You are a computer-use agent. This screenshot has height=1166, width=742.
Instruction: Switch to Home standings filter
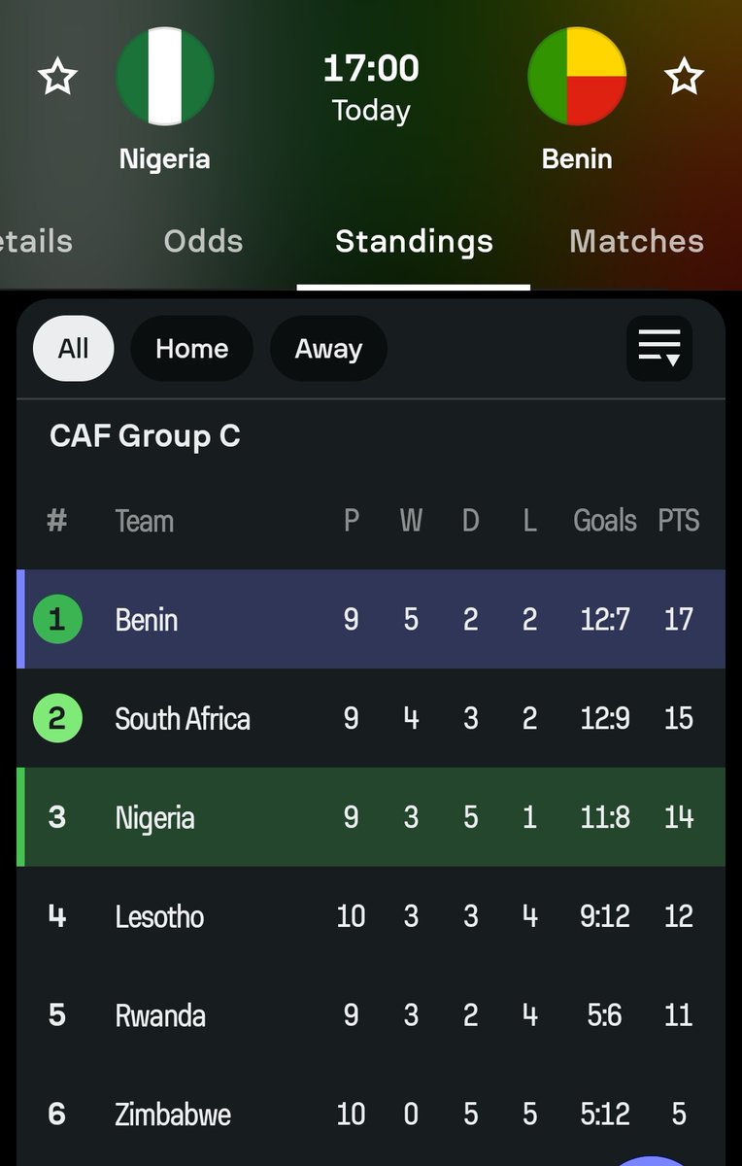coord(191,349)
